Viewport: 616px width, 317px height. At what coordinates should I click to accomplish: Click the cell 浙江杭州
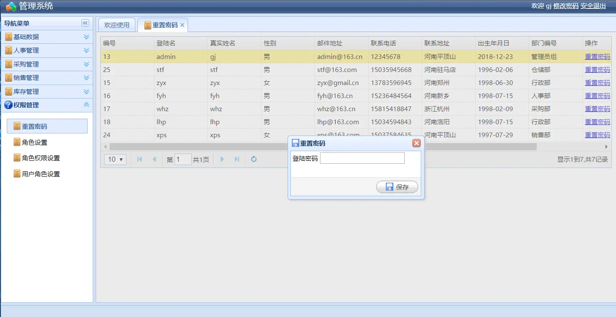[449, 109]
